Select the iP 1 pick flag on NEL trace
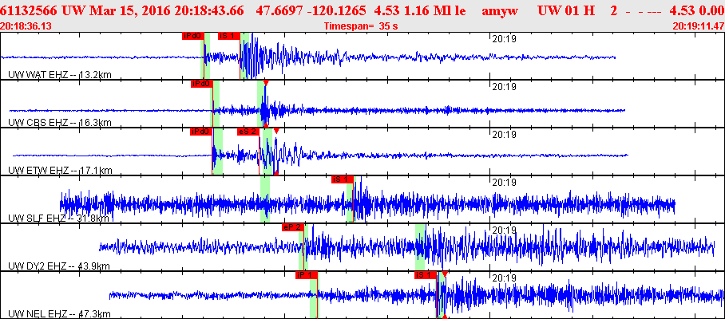725x319 pixels. 306,275
